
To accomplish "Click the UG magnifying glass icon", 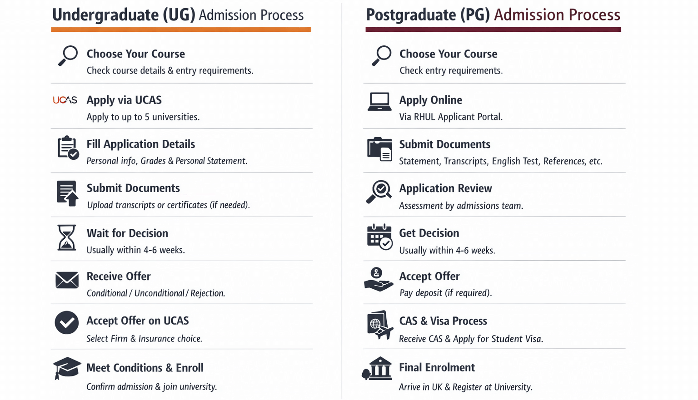I will point(68,56).
